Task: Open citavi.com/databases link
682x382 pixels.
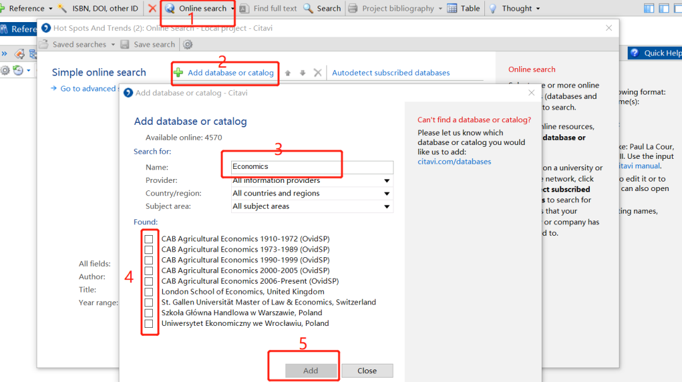Action: pos(454,161)
